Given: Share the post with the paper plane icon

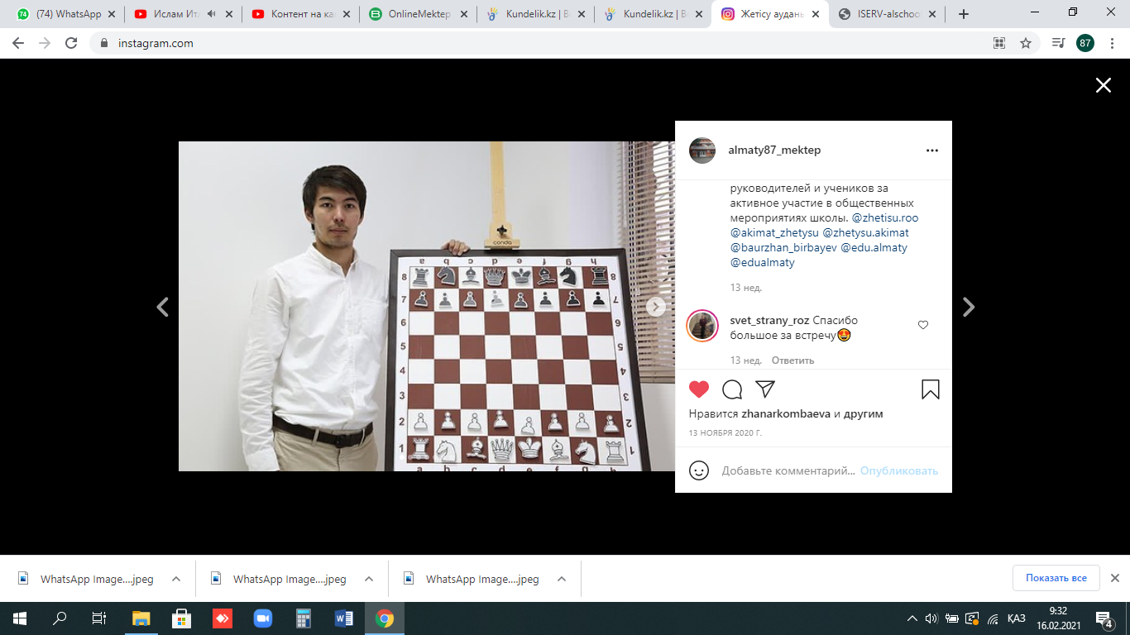Looking at the screenshot, I should 765,389.
